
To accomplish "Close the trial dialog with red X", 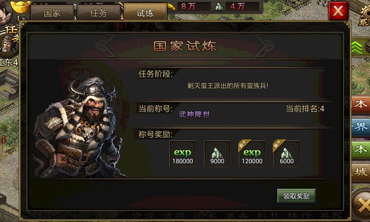I will pyautogui.click(x=338, y=11).
